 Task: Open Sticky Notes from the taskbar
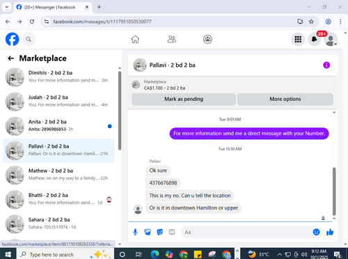coord(198,255)
